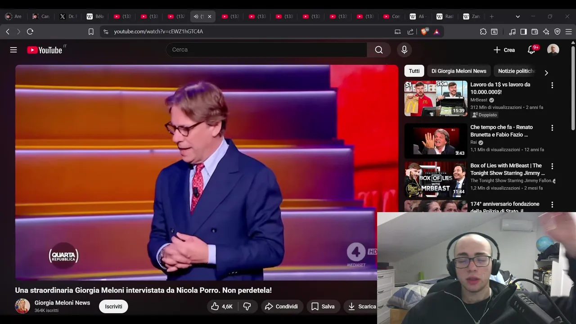Open the extensions puzzle icon
This screenshot has width=576, height=324.
pyautogui.click(x=483, y=31)
